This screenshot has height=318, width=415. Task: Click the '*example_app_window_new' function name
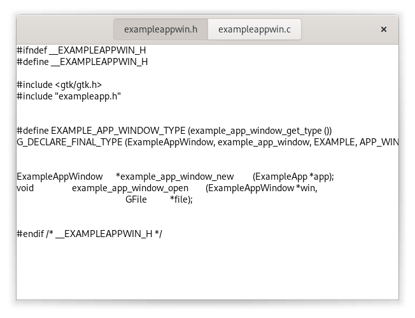pos(175,177)
